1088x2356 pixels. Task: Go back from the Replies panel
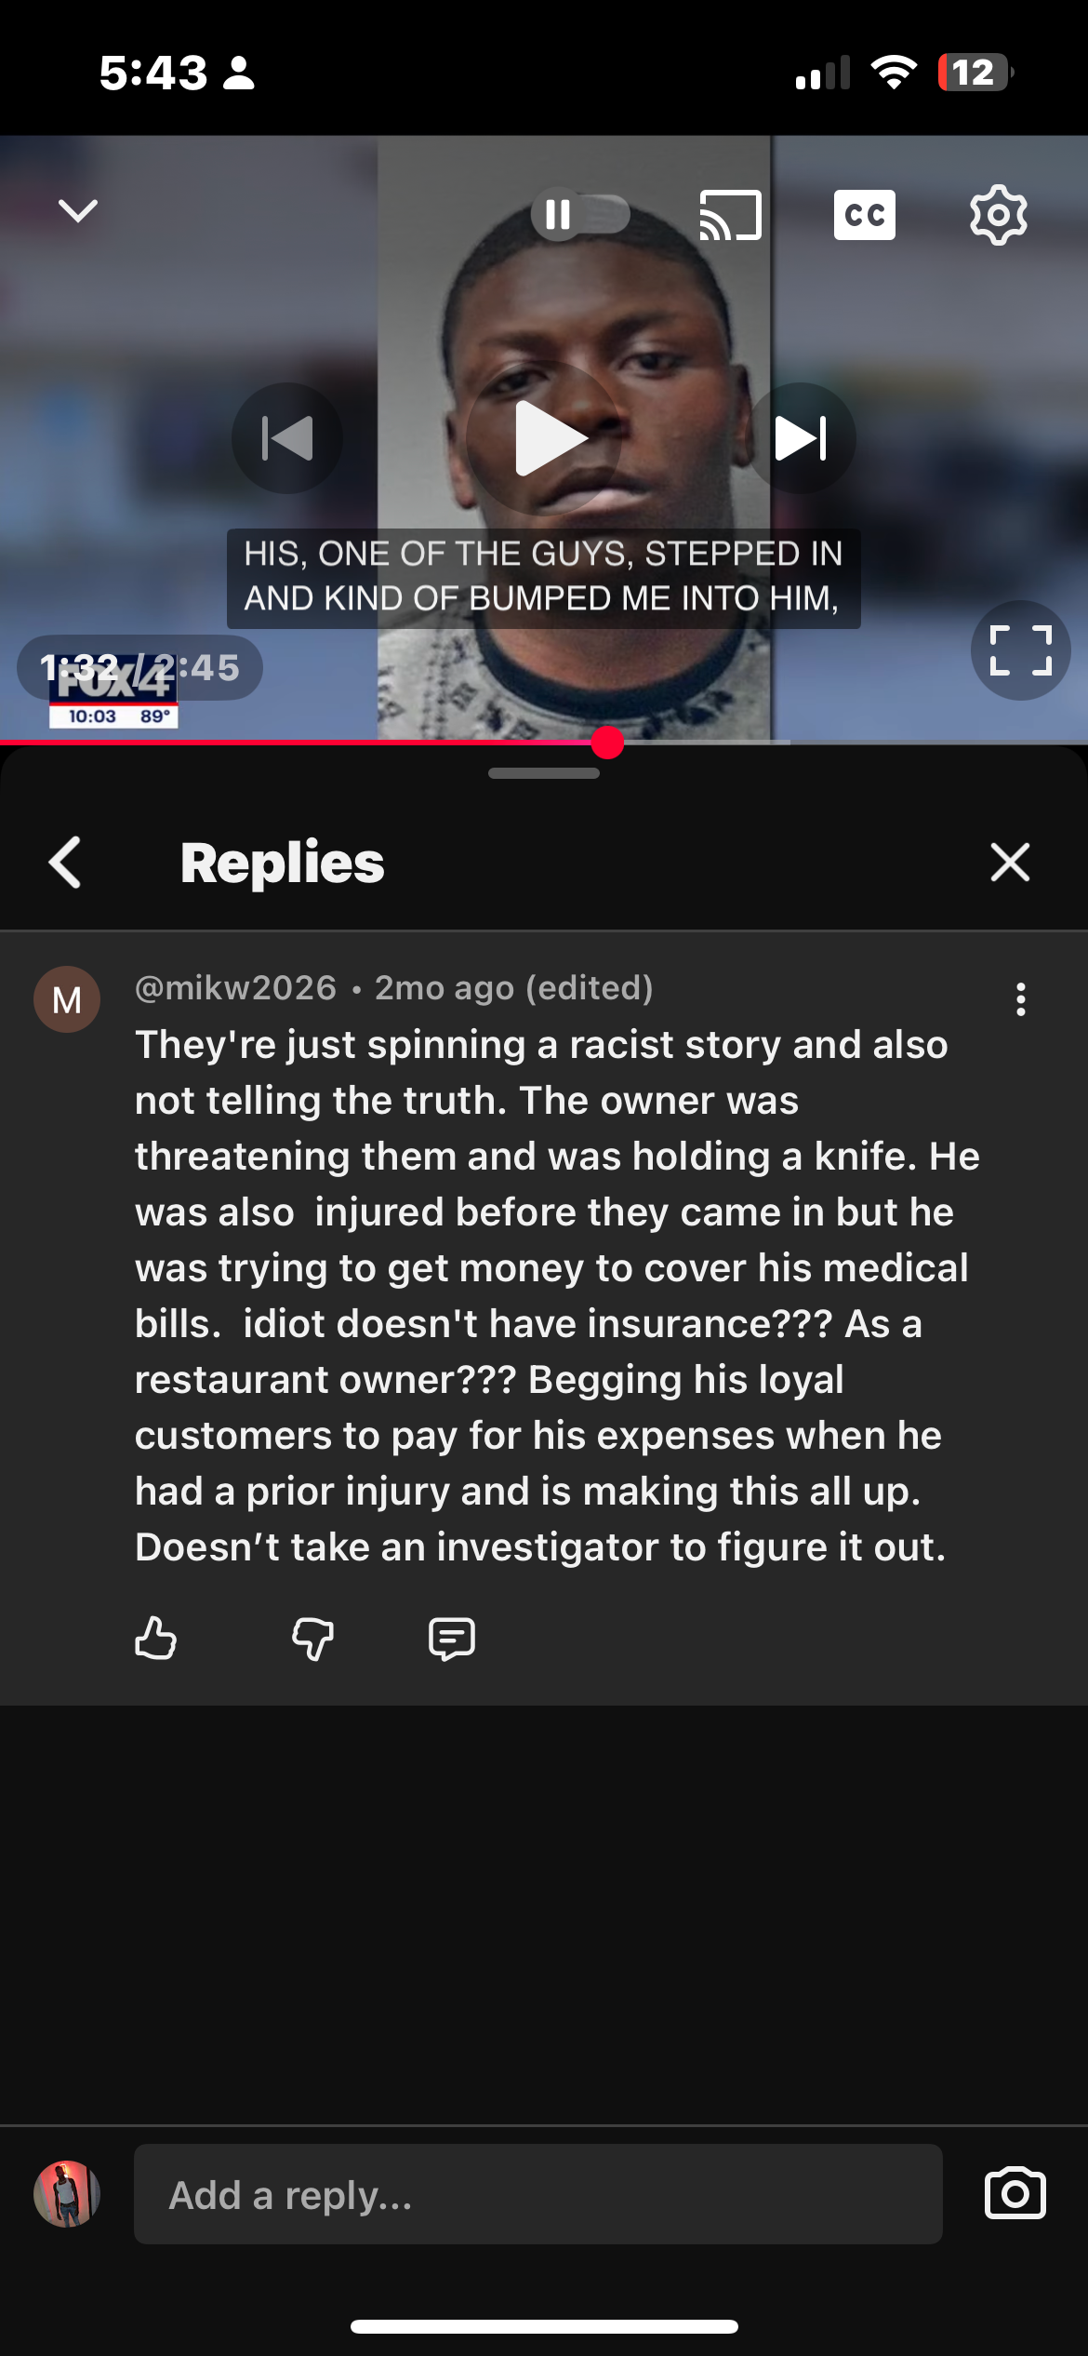tap(65, 863)
